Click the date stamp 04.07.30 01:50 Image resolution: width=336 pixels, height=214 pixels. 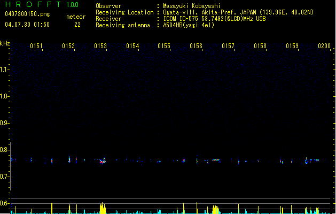(x=27, y=25)
